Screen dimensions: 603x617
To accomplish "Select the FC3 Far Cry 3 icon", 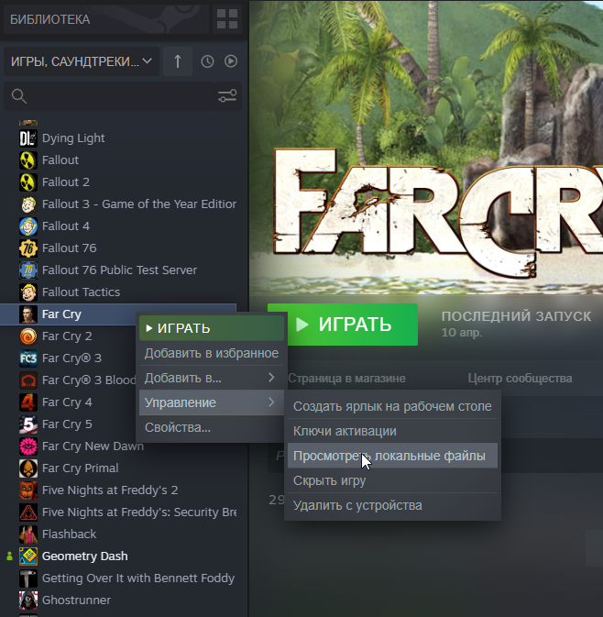I will [28, 358].
